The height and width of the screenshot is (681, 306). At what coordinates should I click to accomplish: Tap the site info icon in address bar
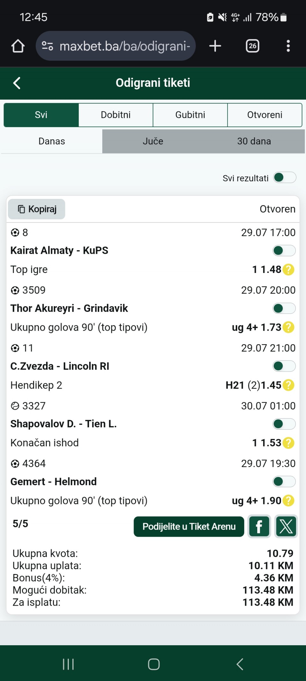tap(47, 46)
